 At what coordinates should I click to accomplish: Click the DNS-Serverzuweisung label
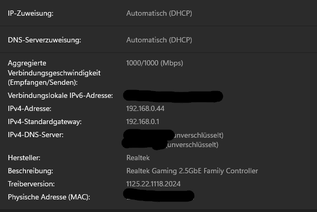44,40
